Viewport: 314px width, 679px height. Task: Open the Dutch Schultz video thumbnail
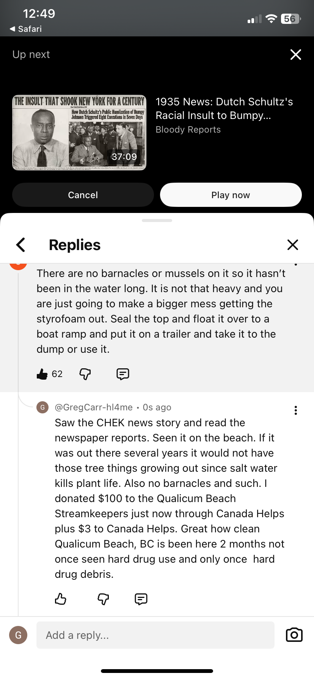point(79,133)
